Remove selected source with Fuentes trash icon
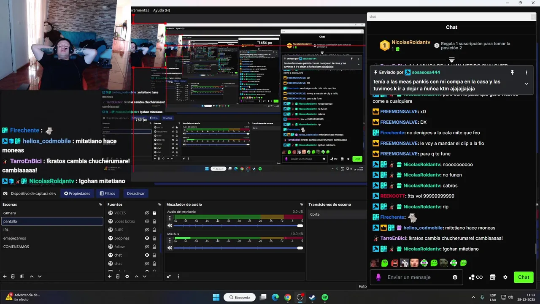Screen dimensions: 540x304 point(118,276)
